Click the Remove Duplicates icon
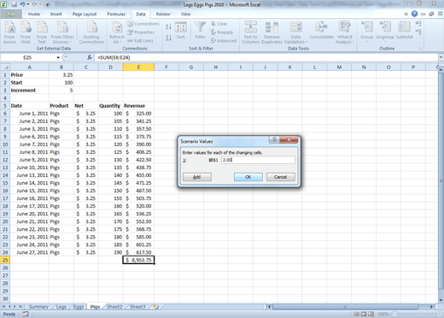This screenshot has width=444, height=318. [x=272, y=32]
